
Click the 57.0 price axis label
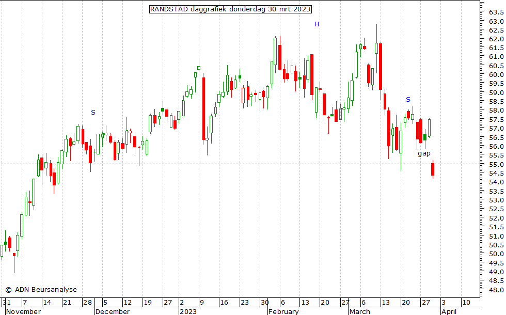pyautogui.click(x=496, y=129)
